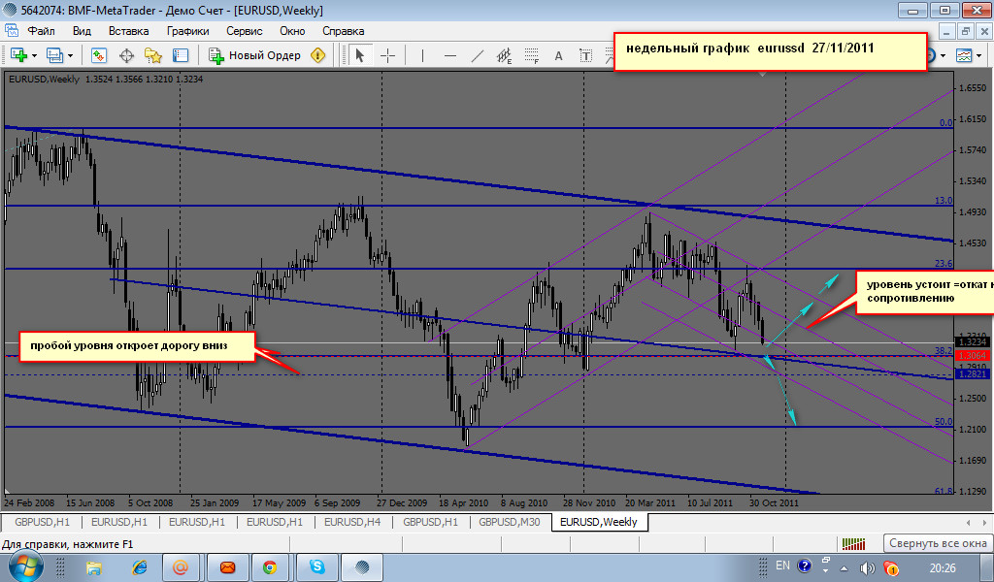Open the orange @ mail taskbar icon

(181, 567)
